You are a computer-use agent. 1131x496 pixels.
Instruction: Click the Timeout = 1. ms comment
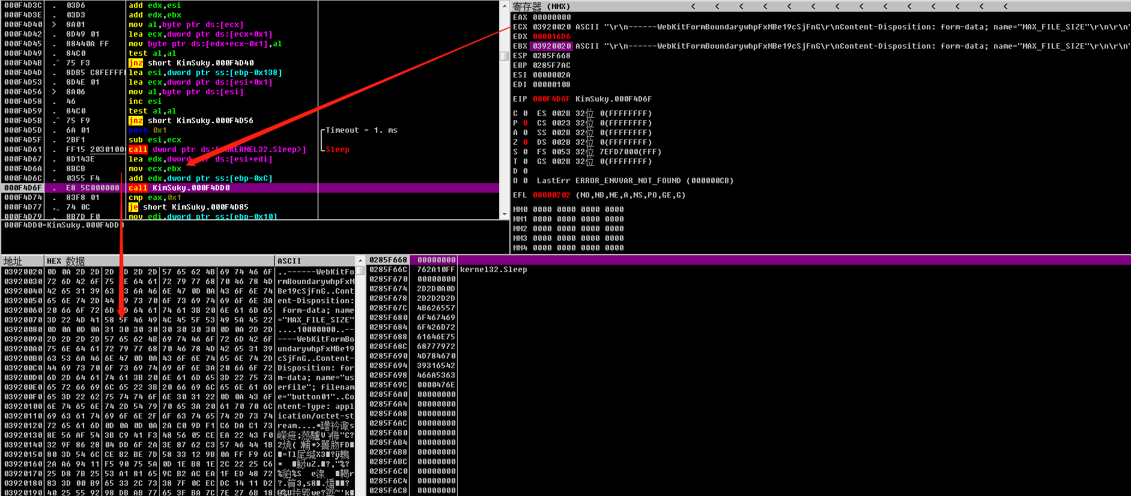tap(361, 130)
